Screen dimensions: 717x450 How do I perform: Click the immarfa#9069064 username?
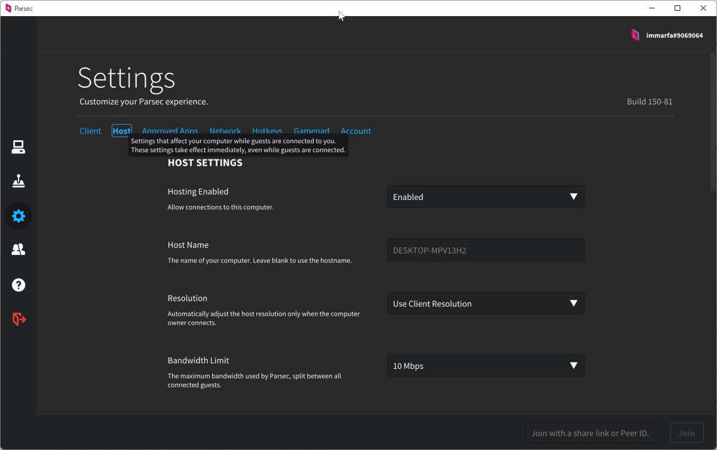coord(675,36)
